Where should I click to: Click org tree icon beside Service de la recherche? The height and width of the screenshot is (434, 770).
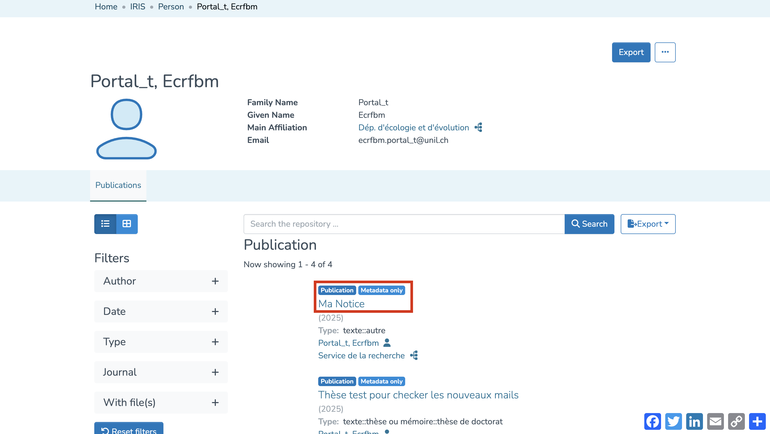pyautogui.click(x=414, y=355)
